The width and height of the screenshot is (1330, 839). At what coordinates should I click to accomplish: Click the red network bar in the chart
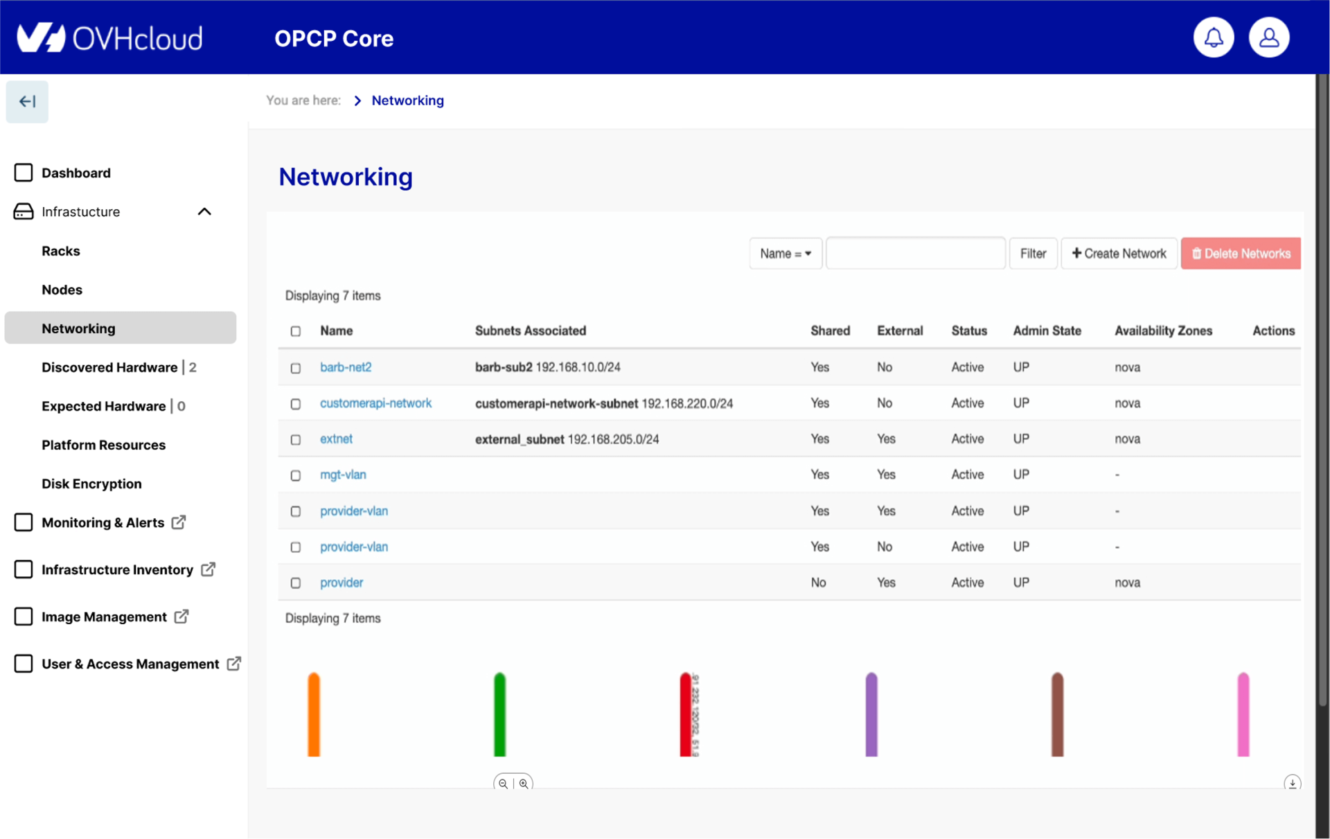pyautogui.click(x=685, y=714)
